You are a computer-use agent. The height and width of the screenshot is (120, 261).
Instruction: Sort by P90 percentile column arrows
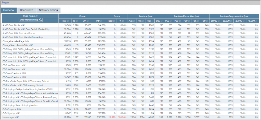pyautogui.click(x=189, y=21)
